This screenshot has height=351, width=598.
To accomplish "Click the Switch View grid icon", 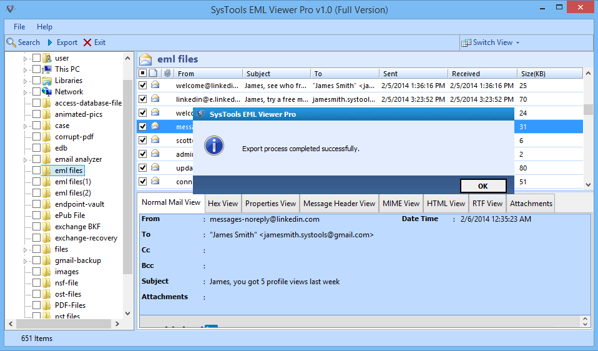I will pos(466,42).
